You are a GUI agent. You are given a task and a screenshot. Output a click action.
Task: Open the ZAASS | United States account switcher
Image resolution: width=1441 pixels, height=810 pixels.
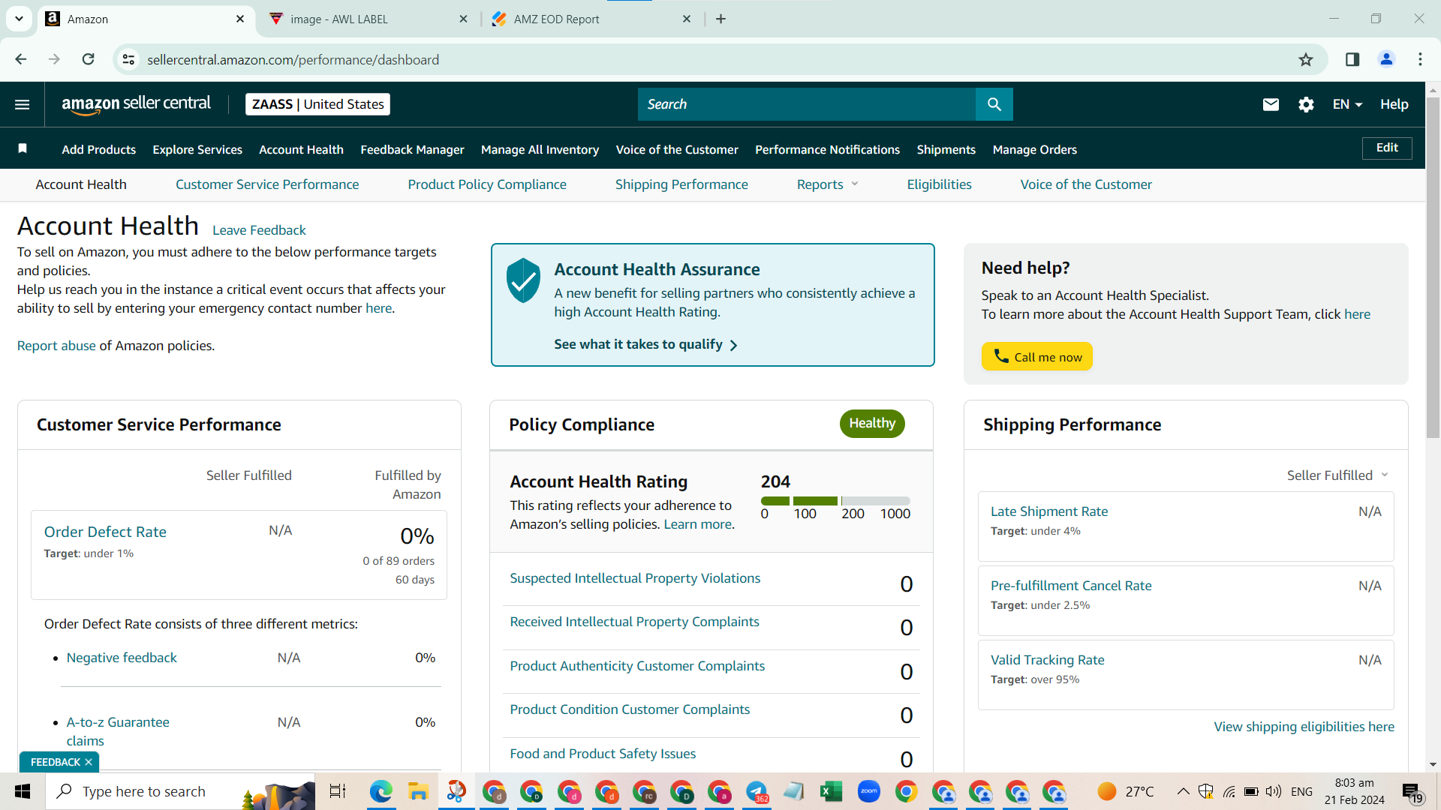[x=317, y=104]
